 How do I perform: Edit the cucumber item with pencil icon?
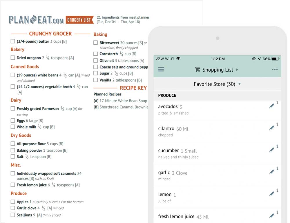(271, 150)
